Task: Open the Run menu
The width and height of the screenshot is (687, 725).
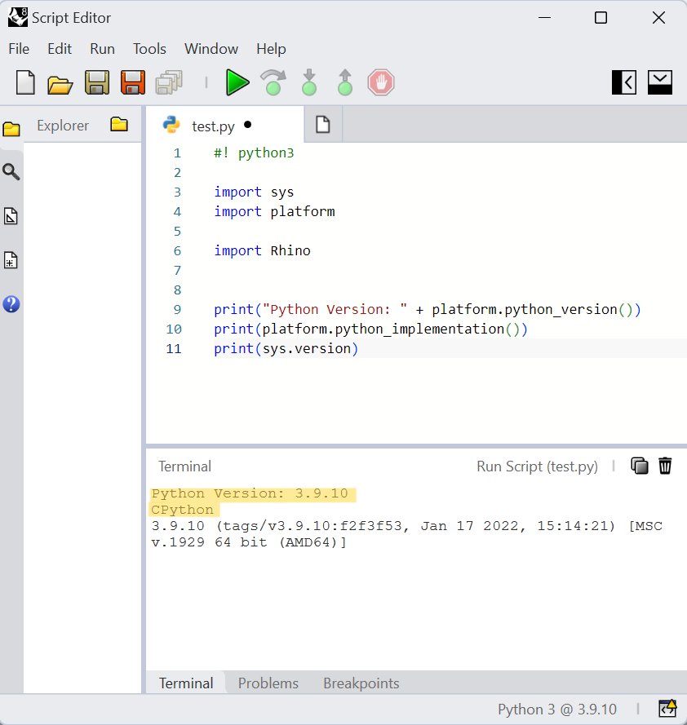Action: click(x=102, y=49)
